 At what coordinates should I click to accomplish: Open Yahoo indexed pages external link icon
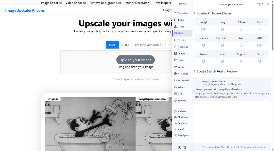tap(241, 29)
